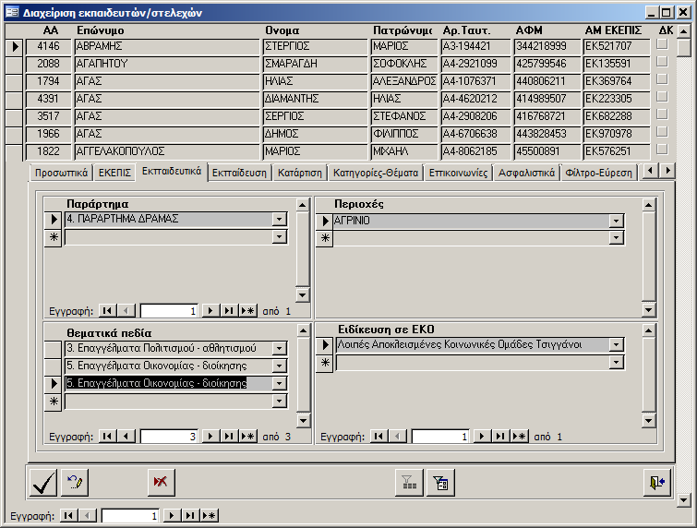This screenshot has width=697, height=528.
Task: Toggle ΔΚ checkbox for ΑΒΡΑΜΗΣ row
Action: coord(661,45)
